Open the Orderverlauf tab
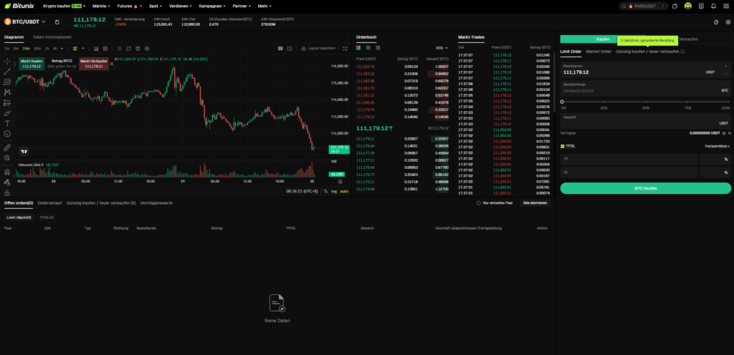 tap(49, 203)
